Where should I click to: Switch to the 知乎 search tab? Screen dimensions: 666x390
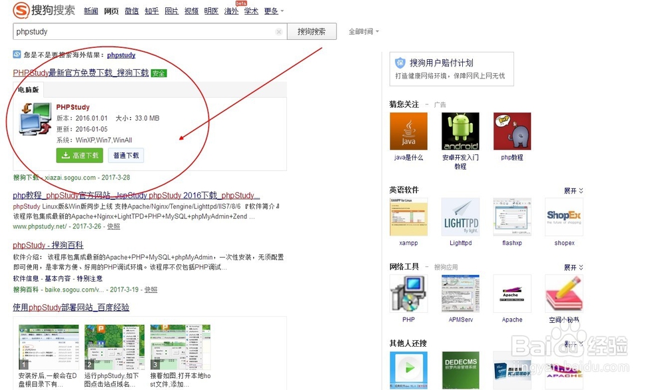click(152, 11)
